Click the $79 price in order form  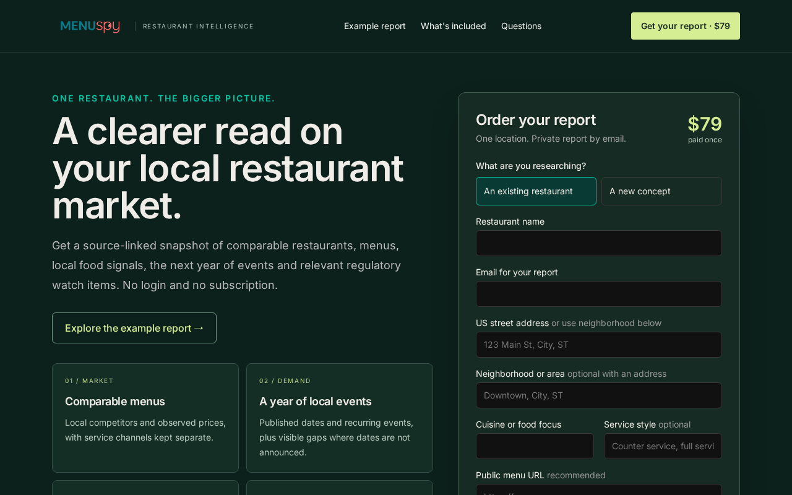point(705,124)
